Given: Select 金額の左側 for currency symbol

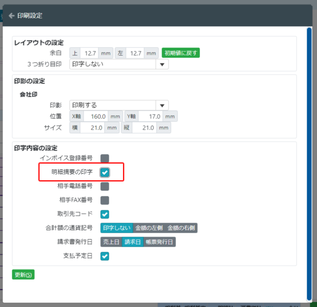Looking at the screenshot, I should [x=149, y=228].
